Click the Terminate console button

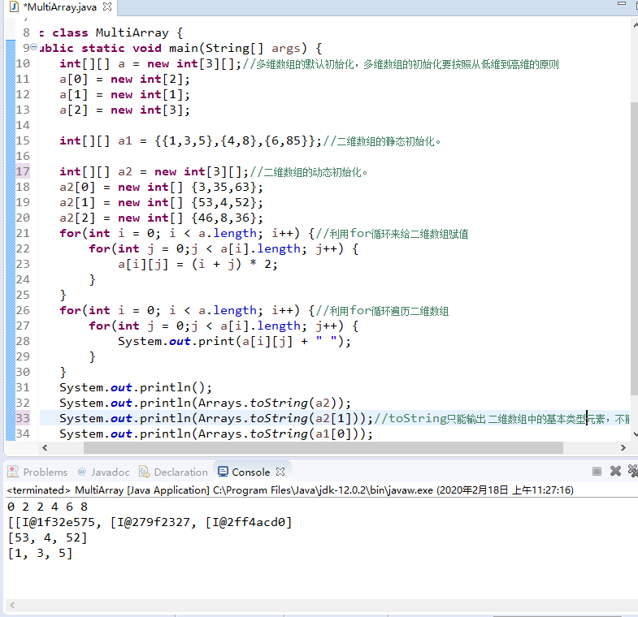tap(597, 472)
